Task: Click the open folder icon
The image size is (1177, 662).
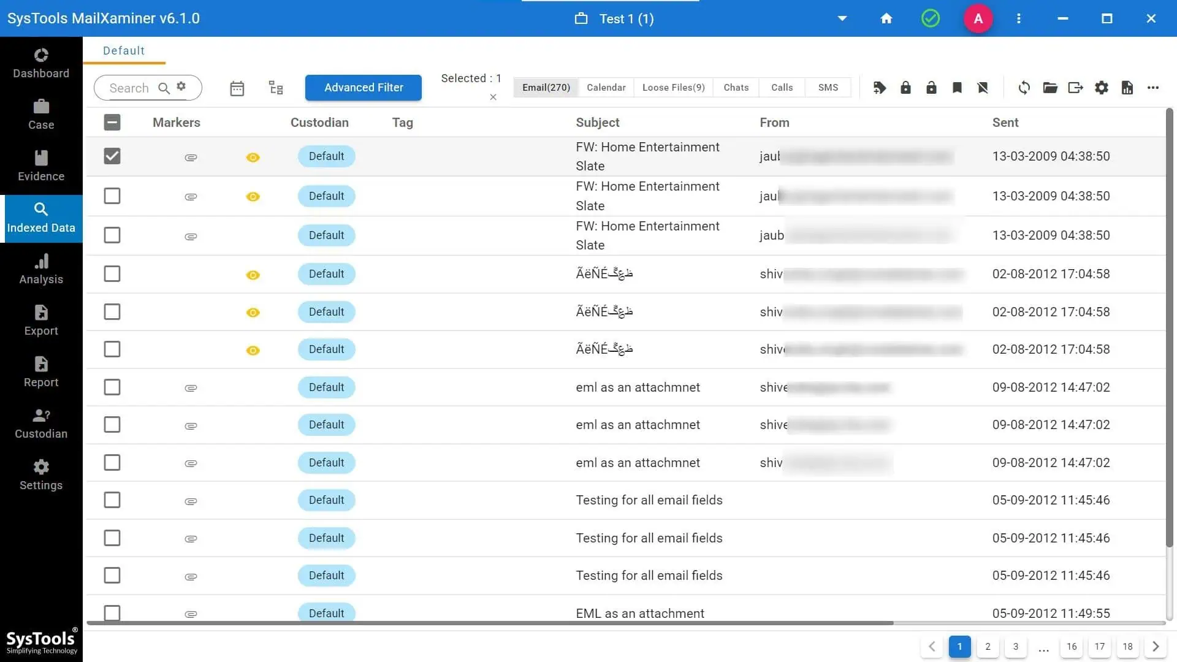Action: (x=1050, y=88)
